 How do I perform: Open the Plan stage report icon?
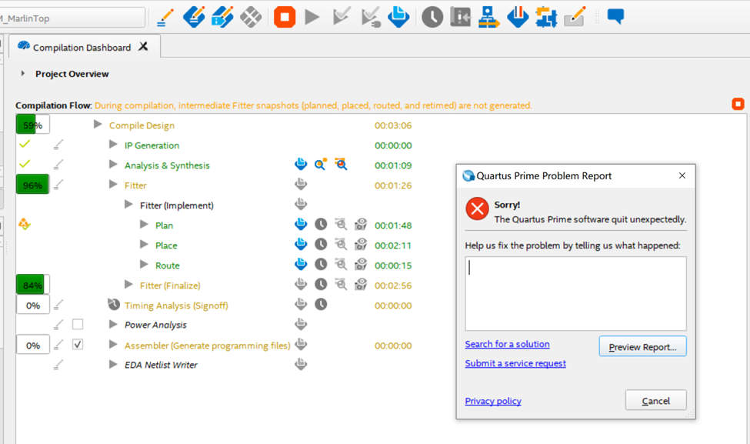(301, 225)
